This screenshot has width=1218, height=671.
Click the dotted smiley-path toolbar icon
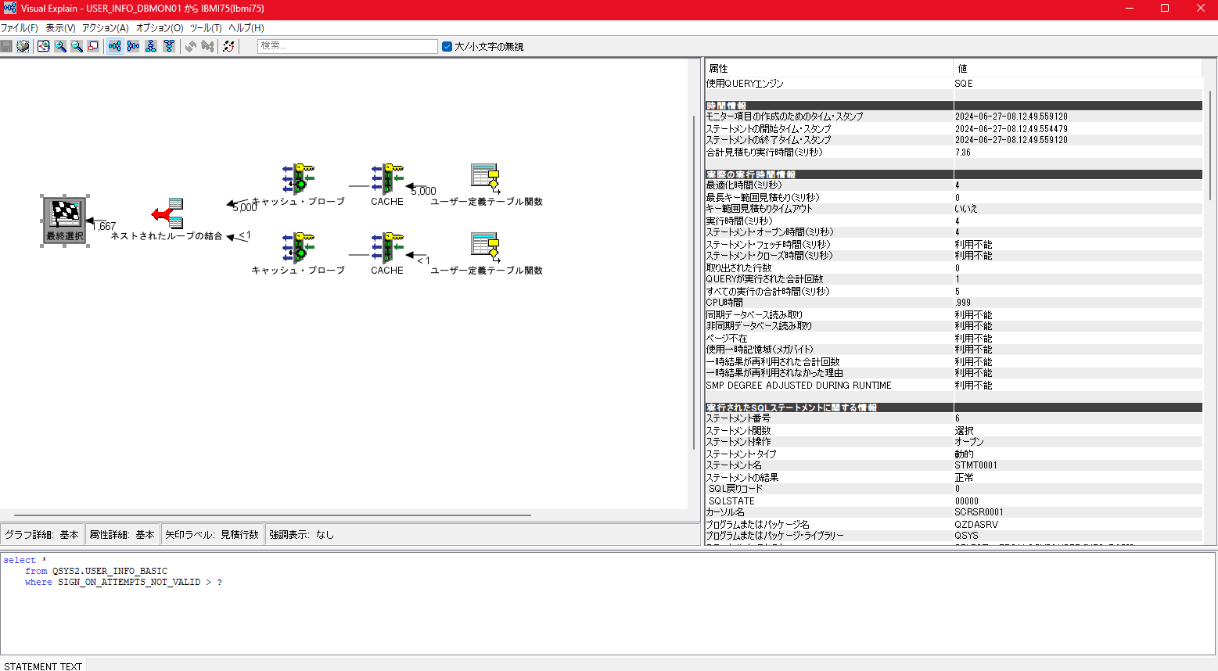coord(228,46)
